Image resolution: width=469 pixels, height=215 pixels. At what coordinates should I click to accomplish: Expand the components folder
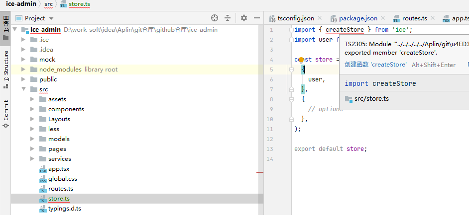click(32, 109)
